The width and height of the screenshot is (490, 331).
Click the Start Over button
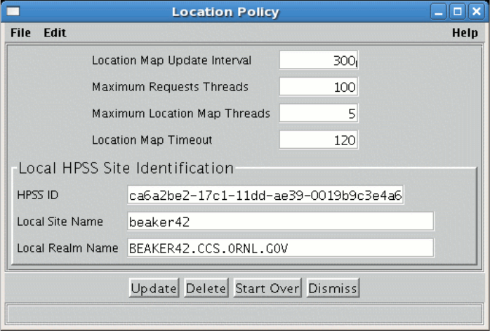(267, 288)
